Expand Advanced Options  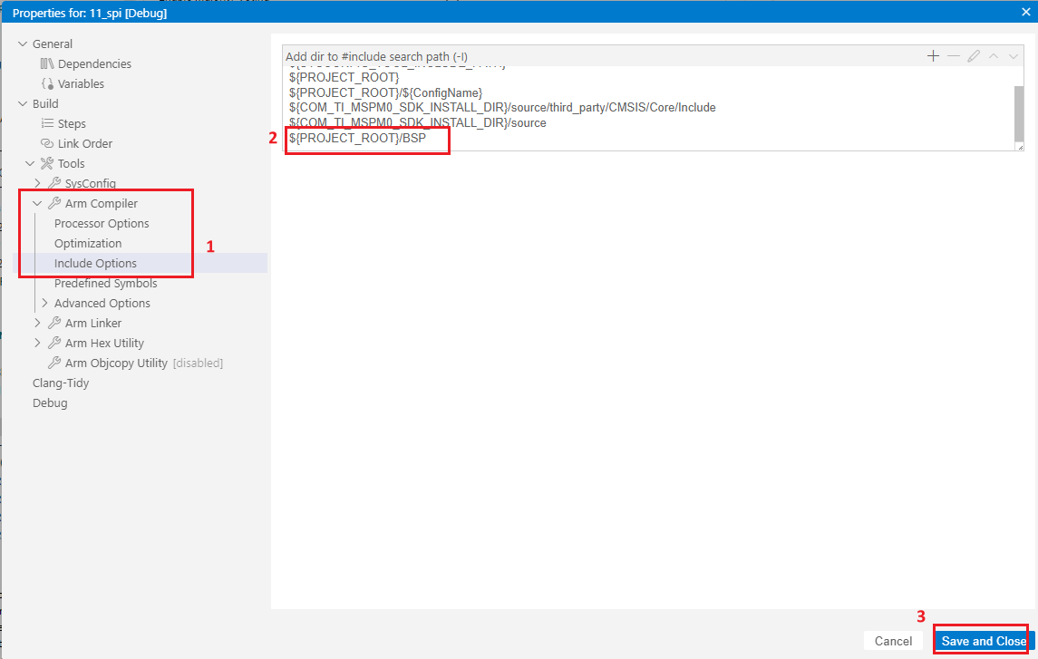[44, 303]
